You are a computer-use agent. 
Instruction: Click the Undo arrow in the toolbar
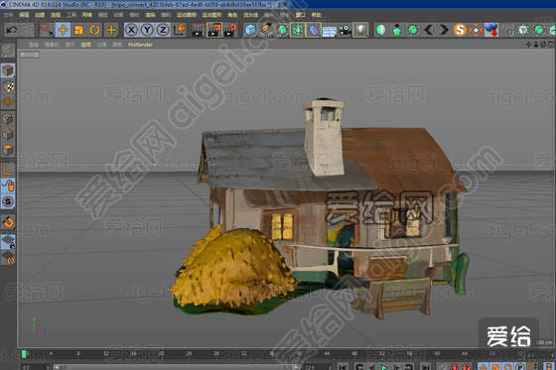point(12,30)
